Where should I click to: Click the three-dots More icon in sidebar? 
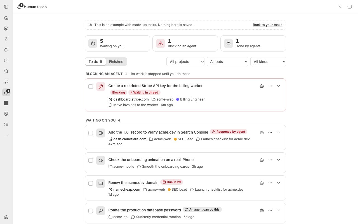coord(6,135)
